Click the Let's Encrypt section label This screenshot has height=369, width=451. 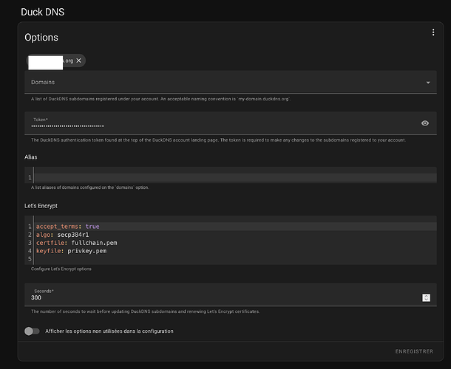pyautogui.click(x=41, y=206)
